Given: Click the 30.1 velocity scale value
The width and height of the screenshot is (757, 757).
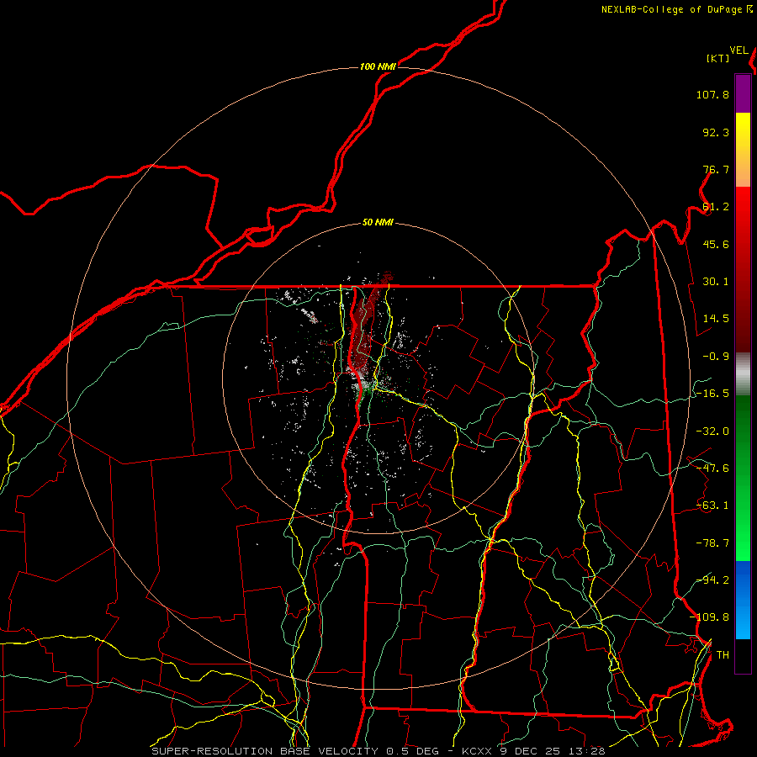Looking at the screenshot, I should pyautogui.click(x=716, y=282).
